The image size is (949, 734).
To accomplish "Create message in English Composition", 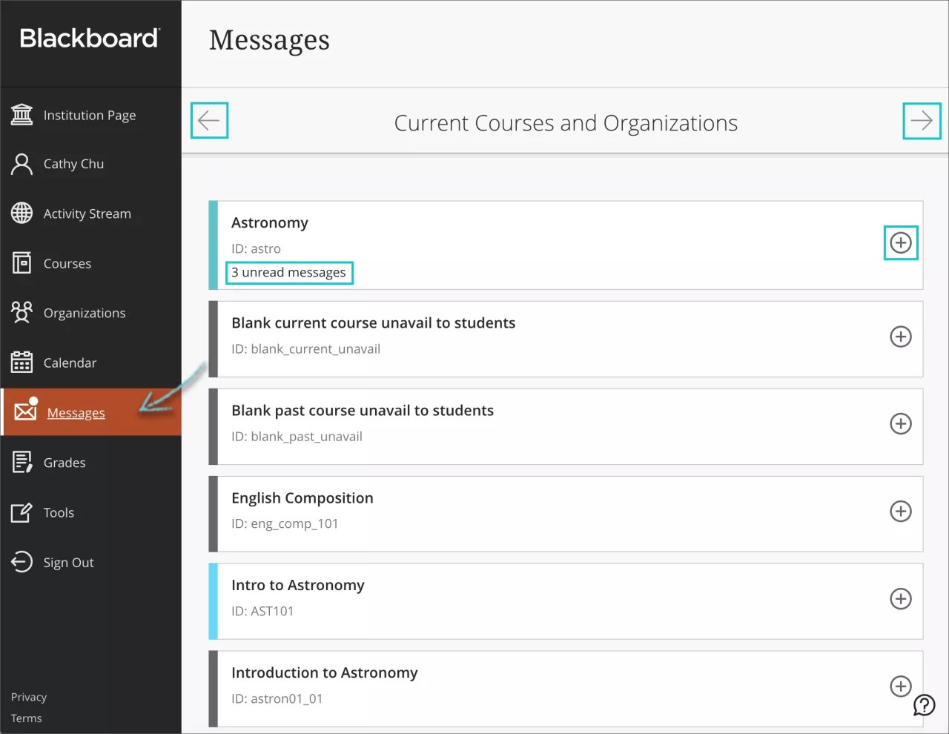I will click(901, 511).
